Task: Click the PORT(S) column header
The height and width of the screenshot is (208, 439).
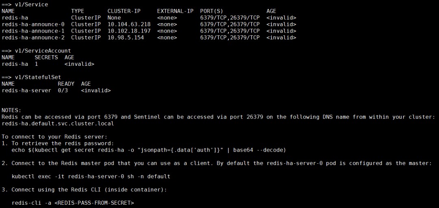Action: pyautogui.click(x=211, y=11)
